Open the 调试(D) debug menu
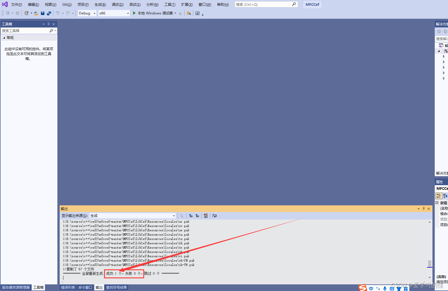This screenshot has width=448, height=291. (x=118, y=4)
